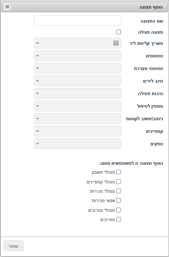
Task: Check the מנהלי קמפיינים option
Action: pos(118,182)
